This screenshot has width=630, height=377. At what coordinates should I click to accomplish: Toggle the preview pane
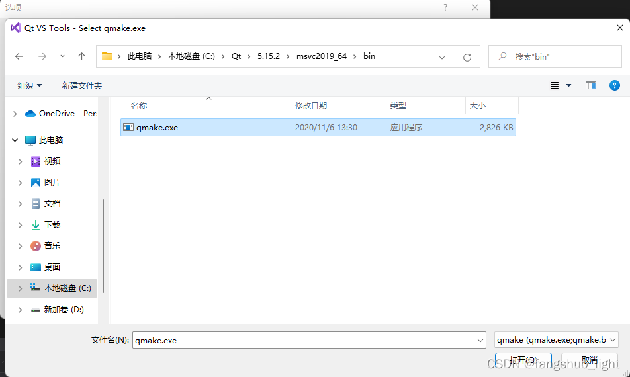(590, 85)
